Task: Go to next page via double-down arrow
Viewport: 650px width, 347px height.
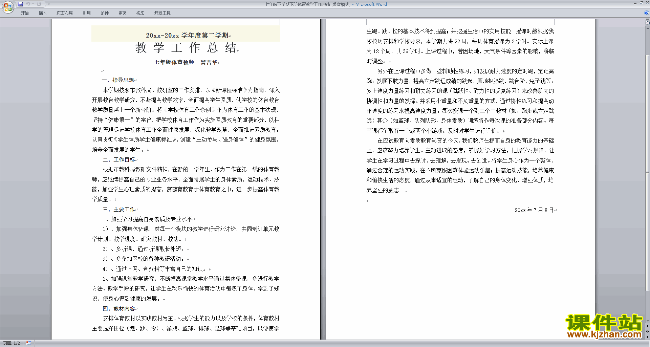Action: (x=647, y=337)
